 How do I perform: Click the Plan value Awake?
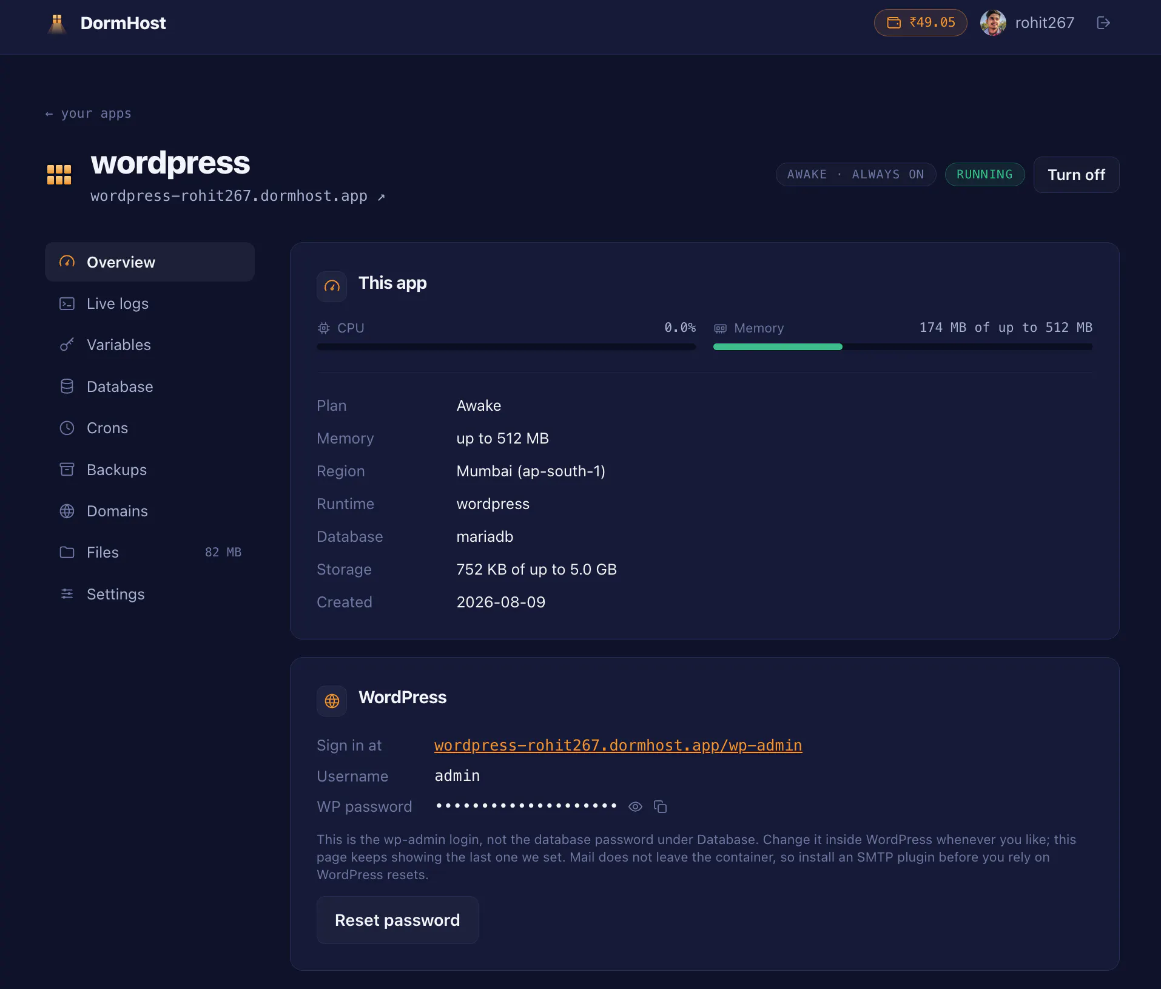point(479,405)
